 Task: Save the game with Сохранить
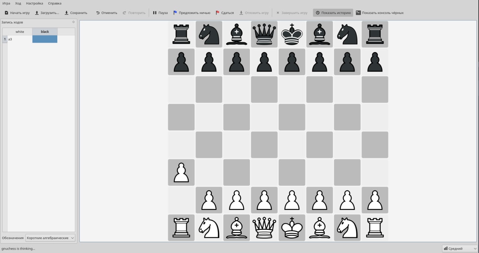tap(76, 13)
